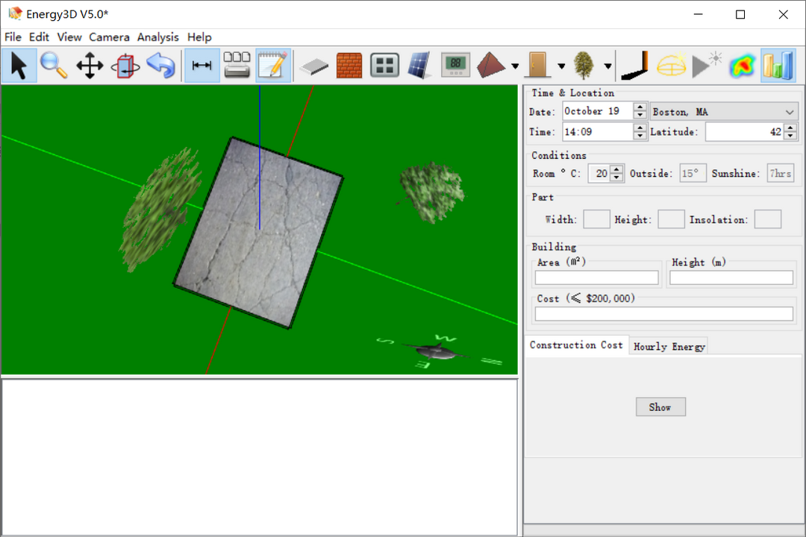Click the Time input field

click(597, 132)
